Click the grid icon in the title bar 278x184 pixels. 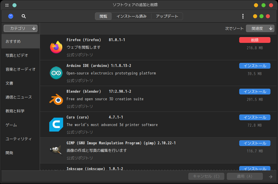pyautogui.click(x=7, y=5)
